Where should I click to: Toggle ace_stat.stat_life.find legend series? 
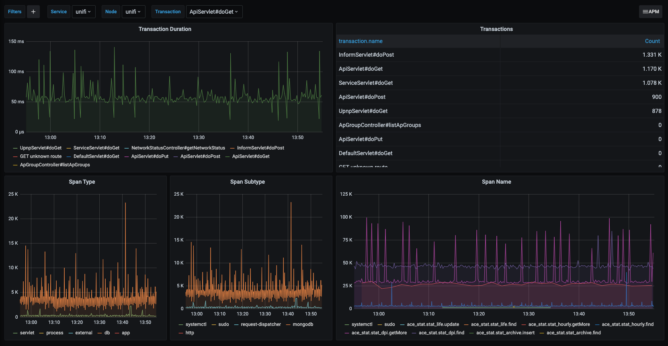494,324
